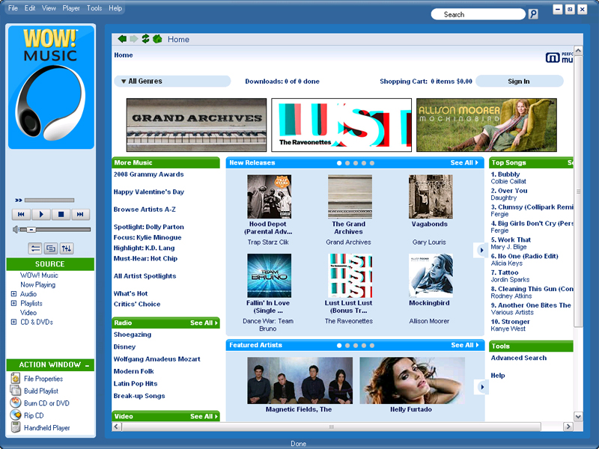Stop playback with the stop button

coord(61,215)
